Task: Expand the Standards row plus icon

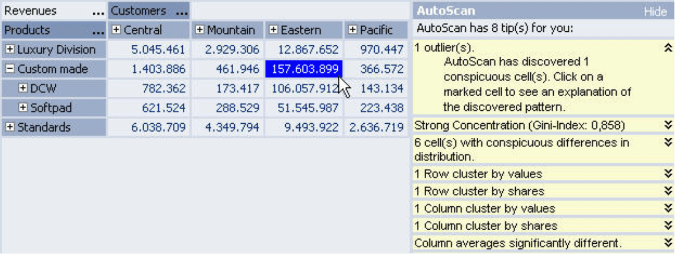Action: coord(10,127)
